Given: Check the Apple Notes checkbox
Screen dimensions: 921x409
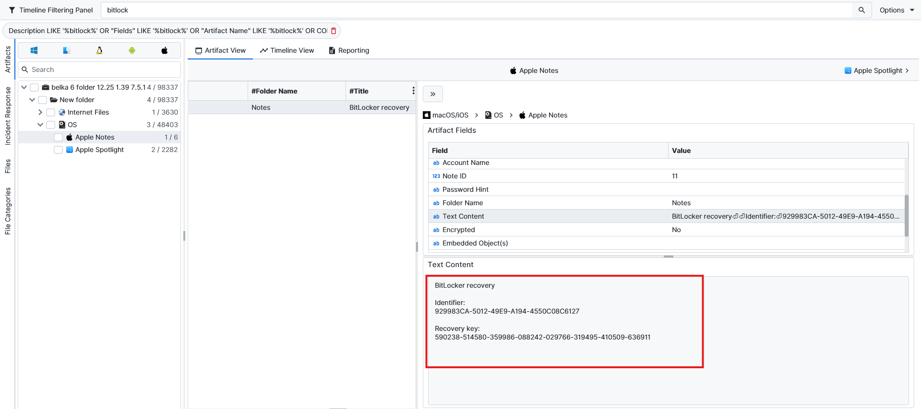Looking at the screenshot, I should [x=59, y=137].
